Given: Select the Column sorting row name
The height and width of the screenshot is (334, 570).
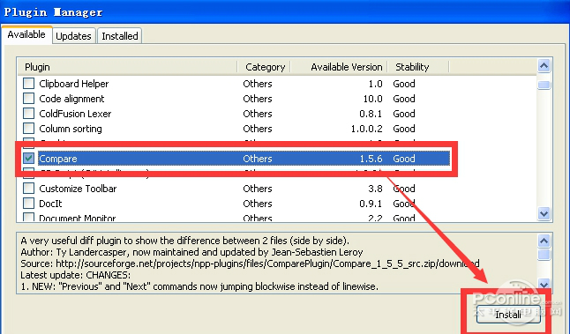Looking at the screenshot, I should coord(71,129).
